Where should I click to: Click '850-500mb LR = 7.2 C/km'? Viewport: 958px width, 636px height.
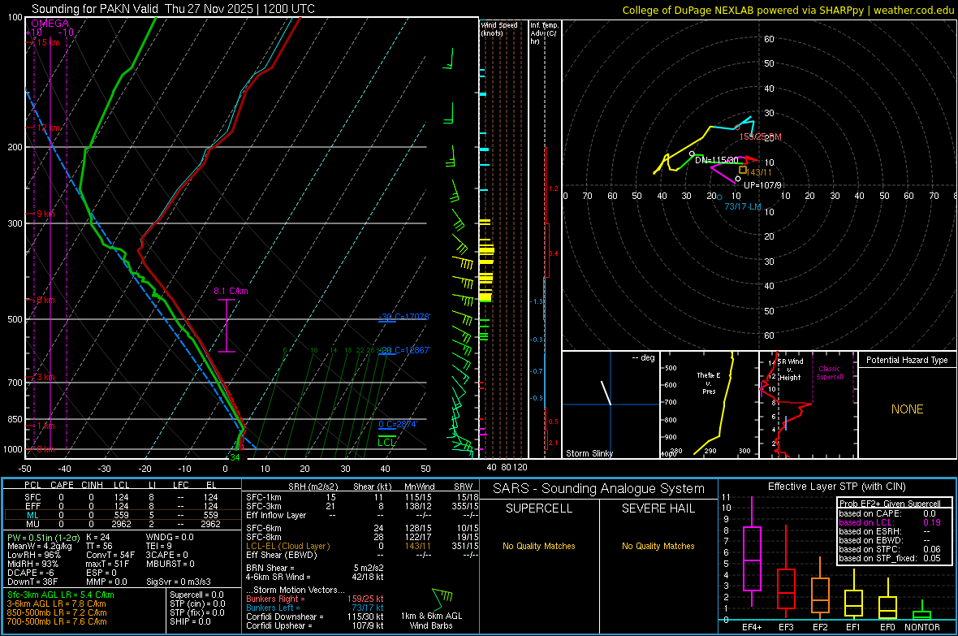point(57,612)
